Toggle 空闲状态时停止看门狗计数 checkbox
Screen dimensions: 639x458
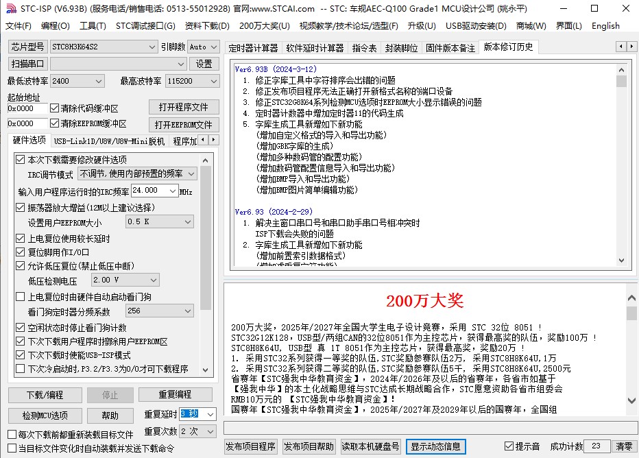pyautogui.click(x=20, y=328)
